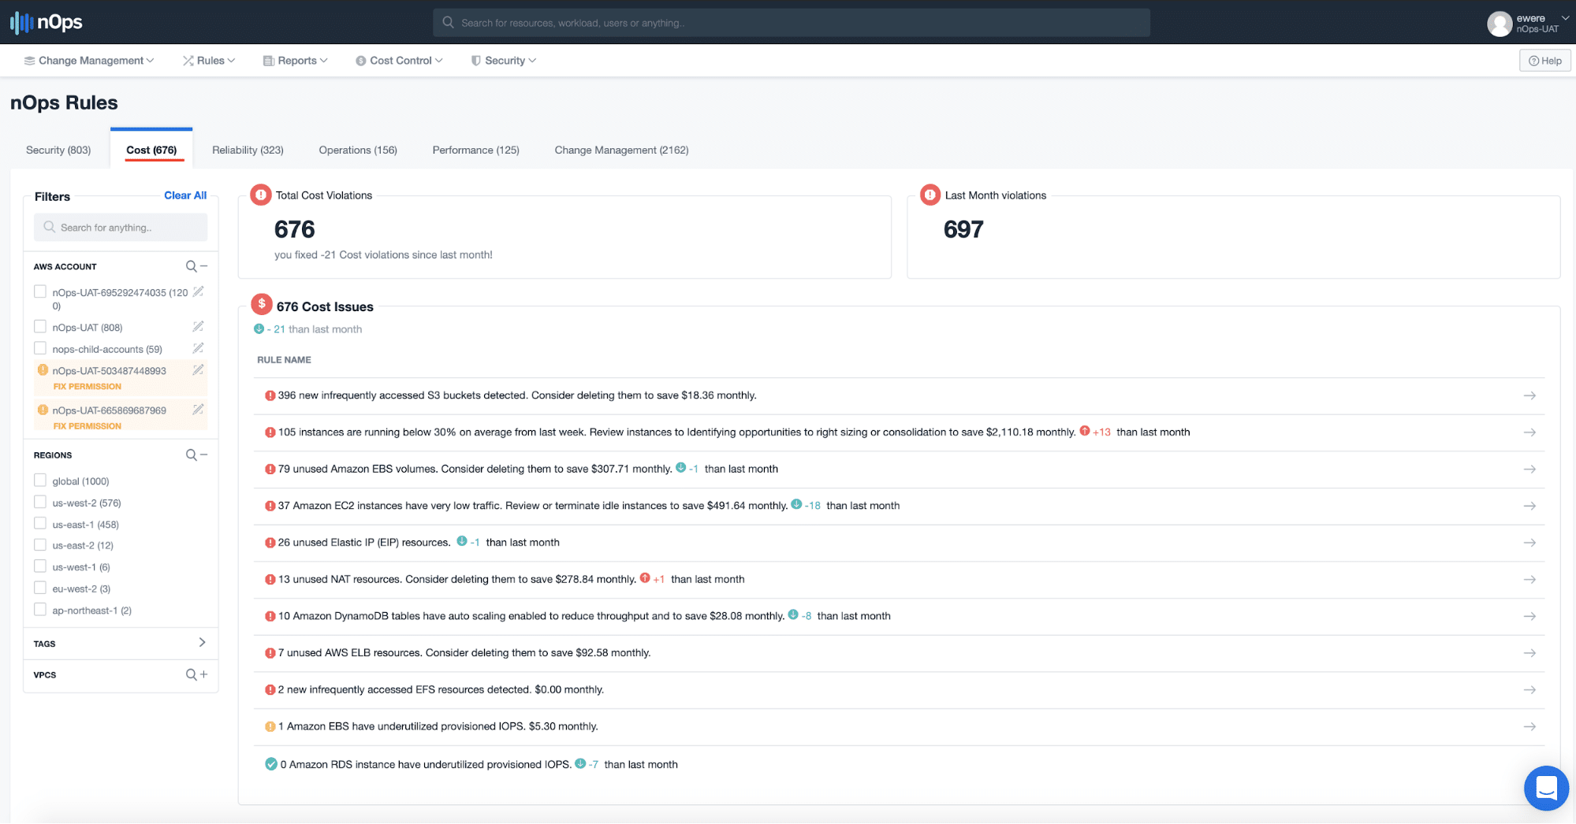Collapse the Regions filter section
This screenshot has width=1576, height=824.
point(204,455)
